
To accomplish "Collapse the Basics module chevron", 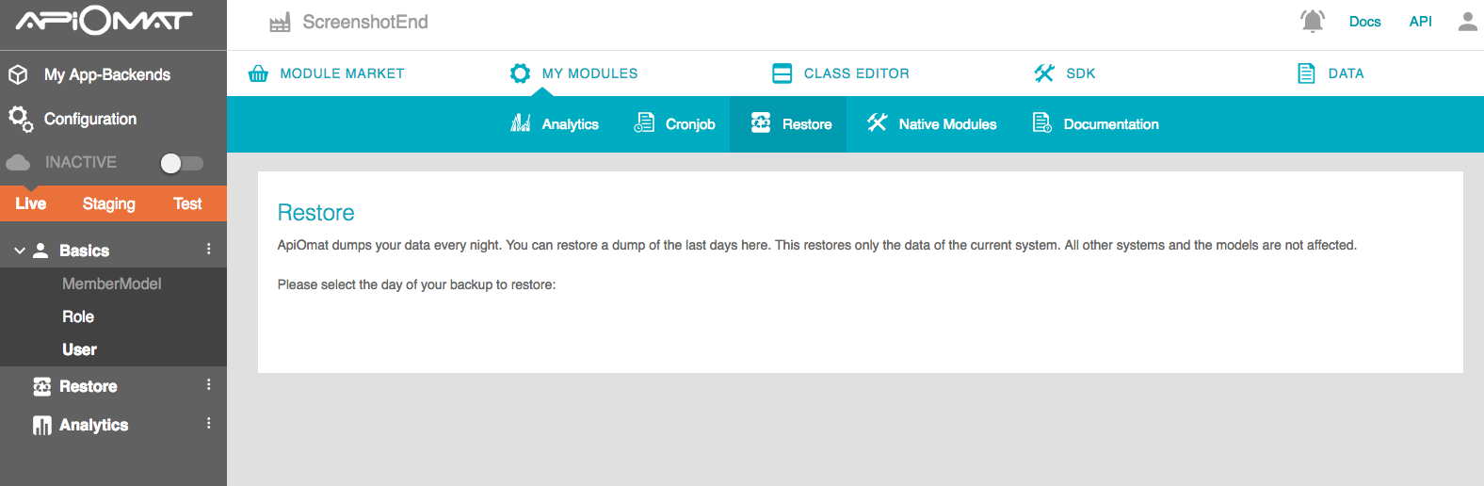I will (20, 251).
